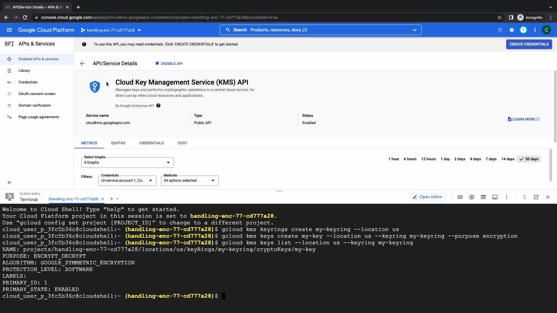Click the notifications badge icon
557x313 pixels.
point(523,30)
